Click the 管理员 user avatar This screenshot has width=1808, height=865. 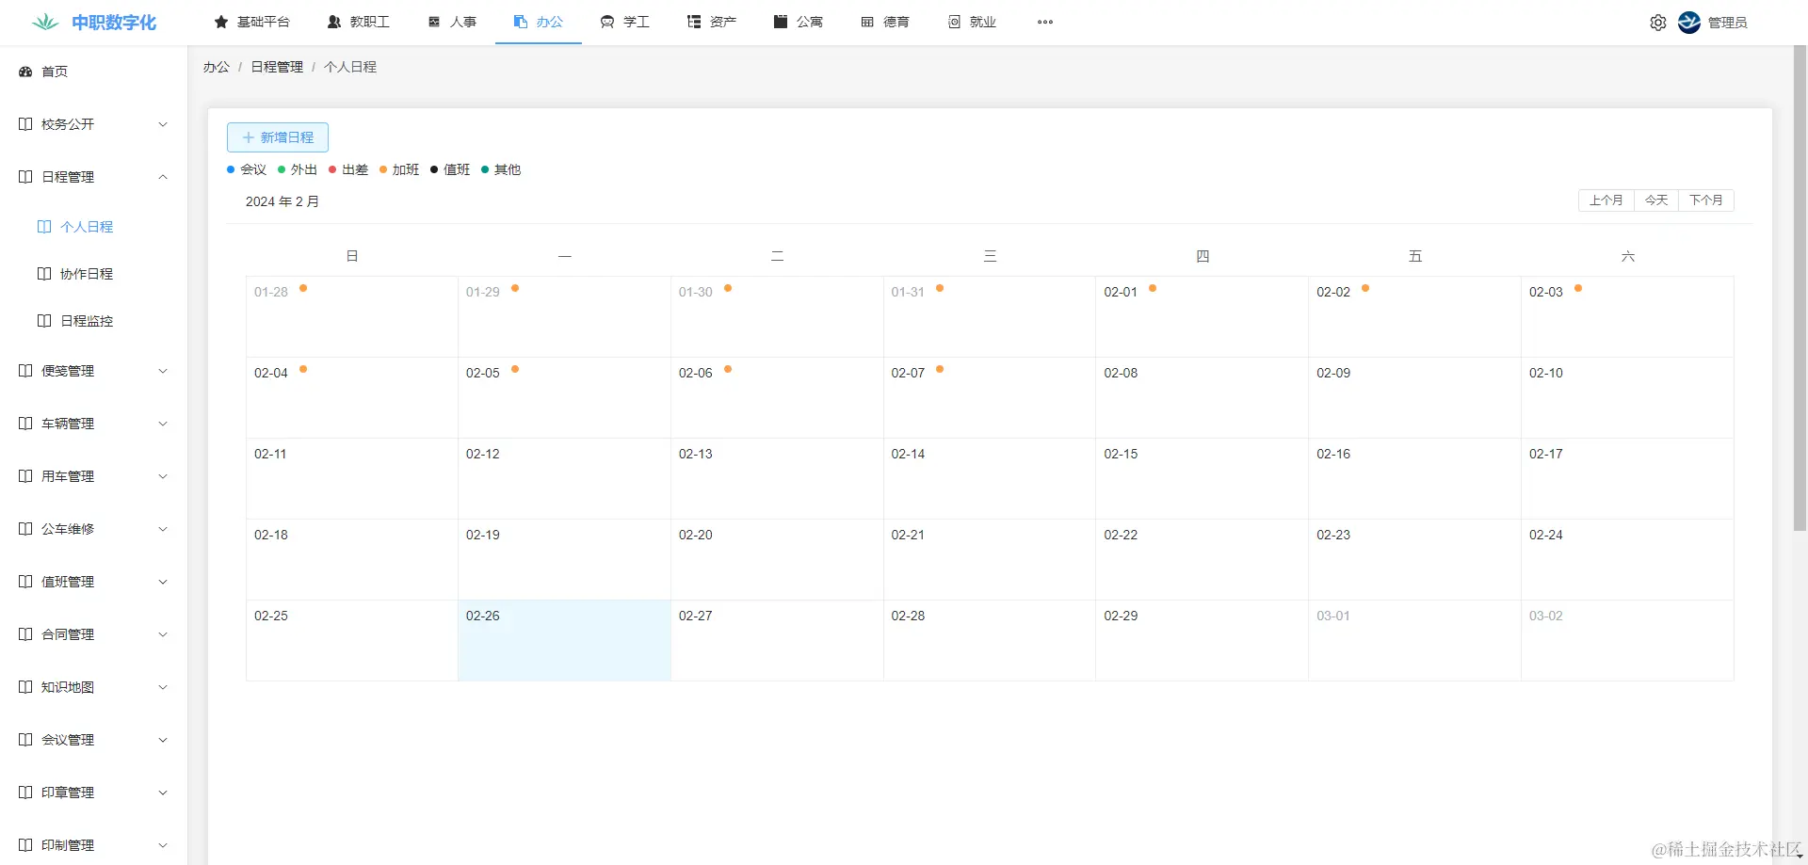pyautogui.click(x=1689, y=23)
